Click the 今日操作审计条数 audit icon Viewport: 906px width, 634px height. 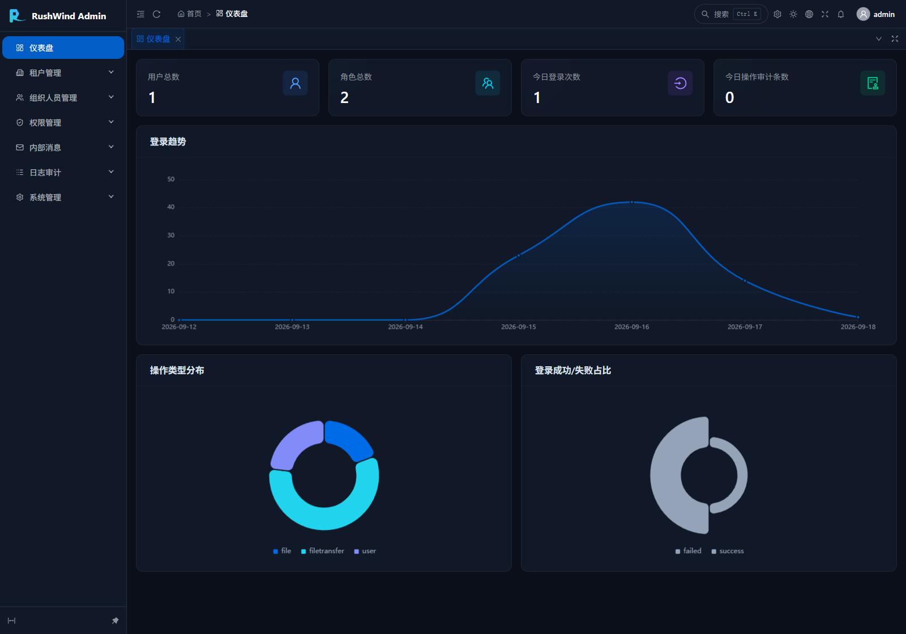point(873,83)
